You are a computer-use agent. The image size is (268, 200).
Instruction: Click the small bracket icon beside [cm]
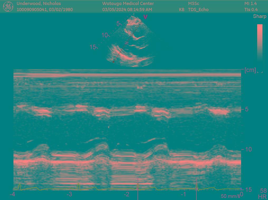(260, 71)
